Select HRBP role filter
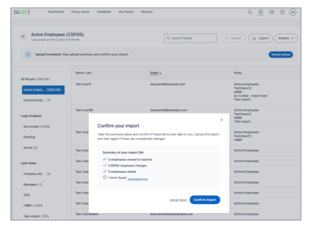This screenshot has height=228, width=311. click(x=33, y=206)
